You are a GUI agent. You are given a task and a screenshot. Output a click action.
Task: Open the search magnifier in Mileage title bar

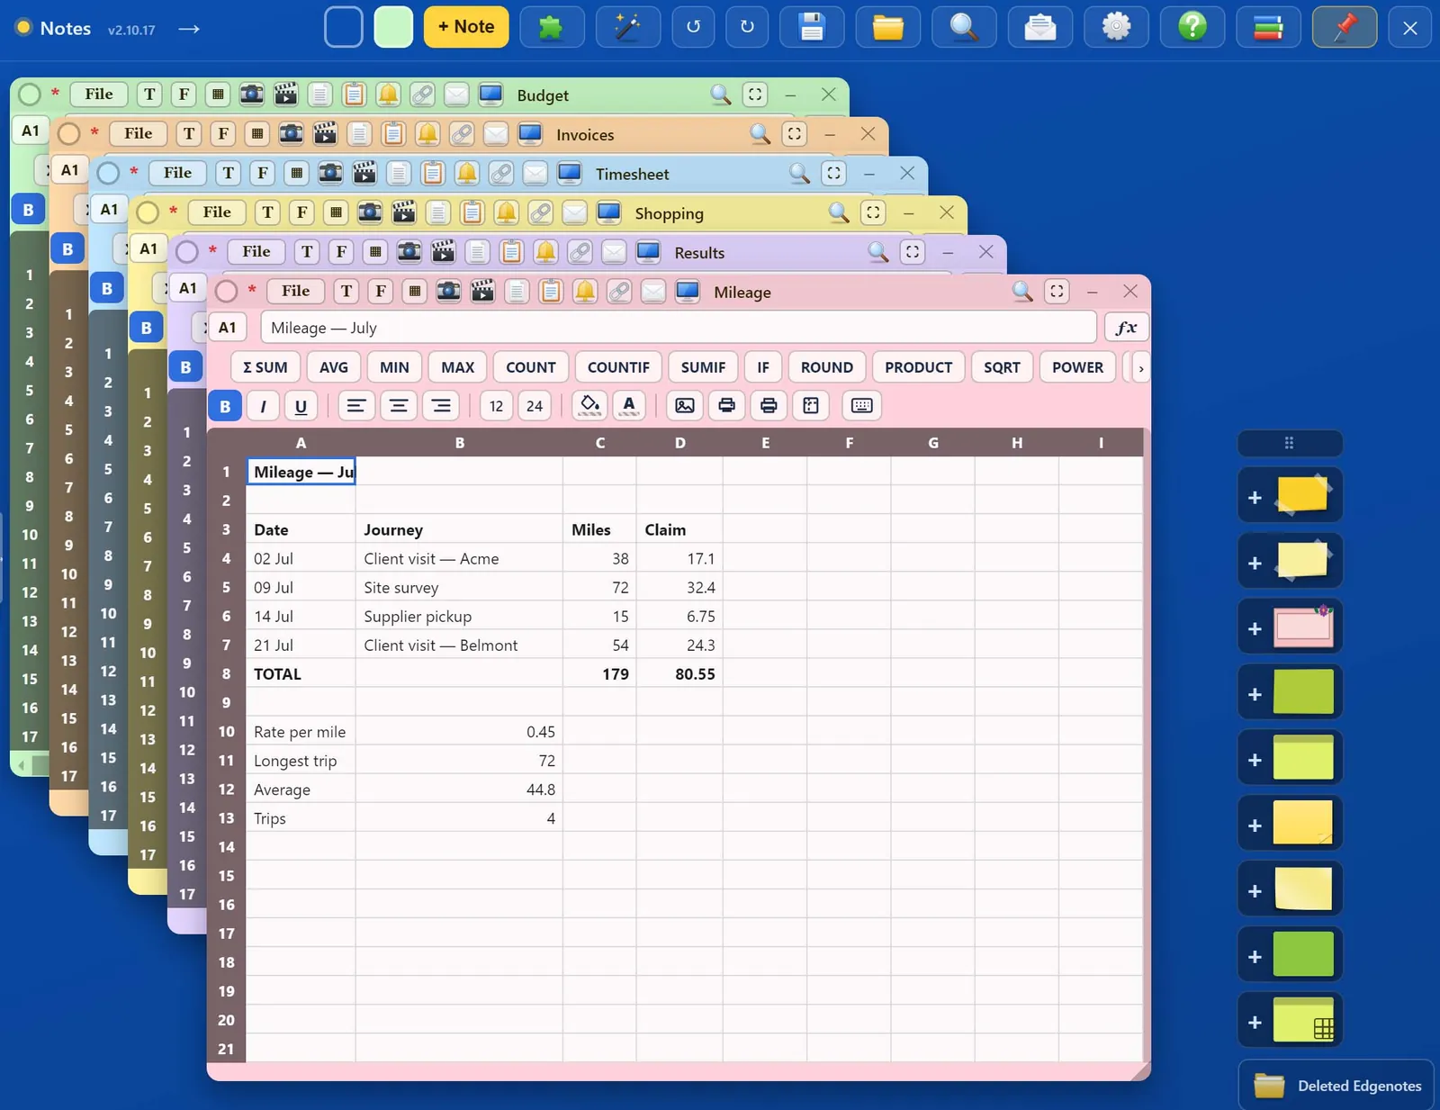click(1022, 291)
